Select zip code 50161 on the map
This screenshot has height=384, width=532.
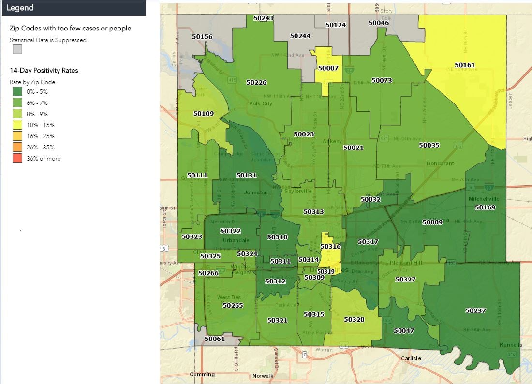(x=465, y=65)
